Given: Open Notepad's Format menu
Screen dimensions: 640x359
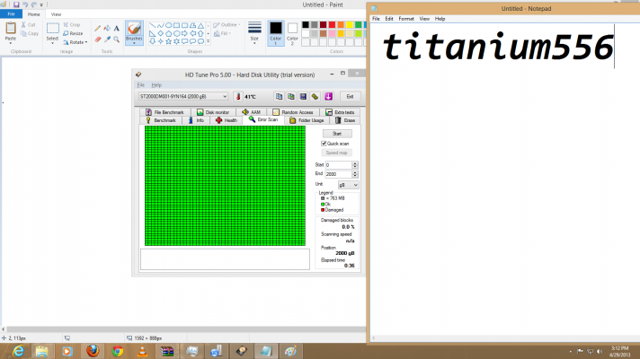Looking at the screenshot, I should point(406,19).
